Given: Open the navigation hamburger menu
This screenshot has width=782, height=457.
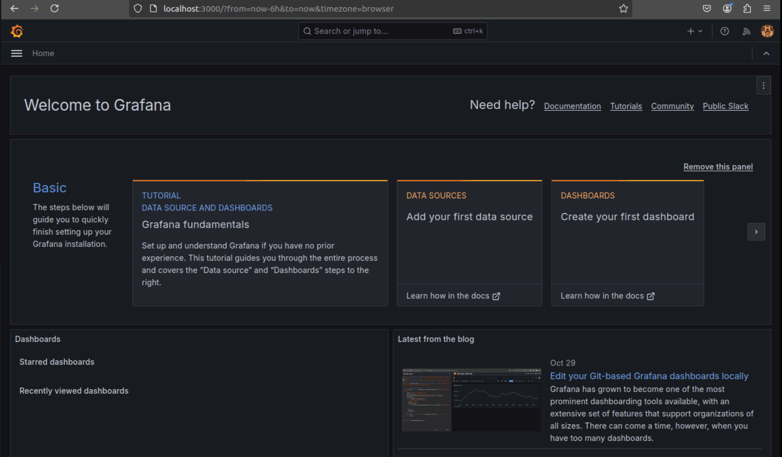Looking at the screenshot, I should pyautogui.click(x=17, y=53).
